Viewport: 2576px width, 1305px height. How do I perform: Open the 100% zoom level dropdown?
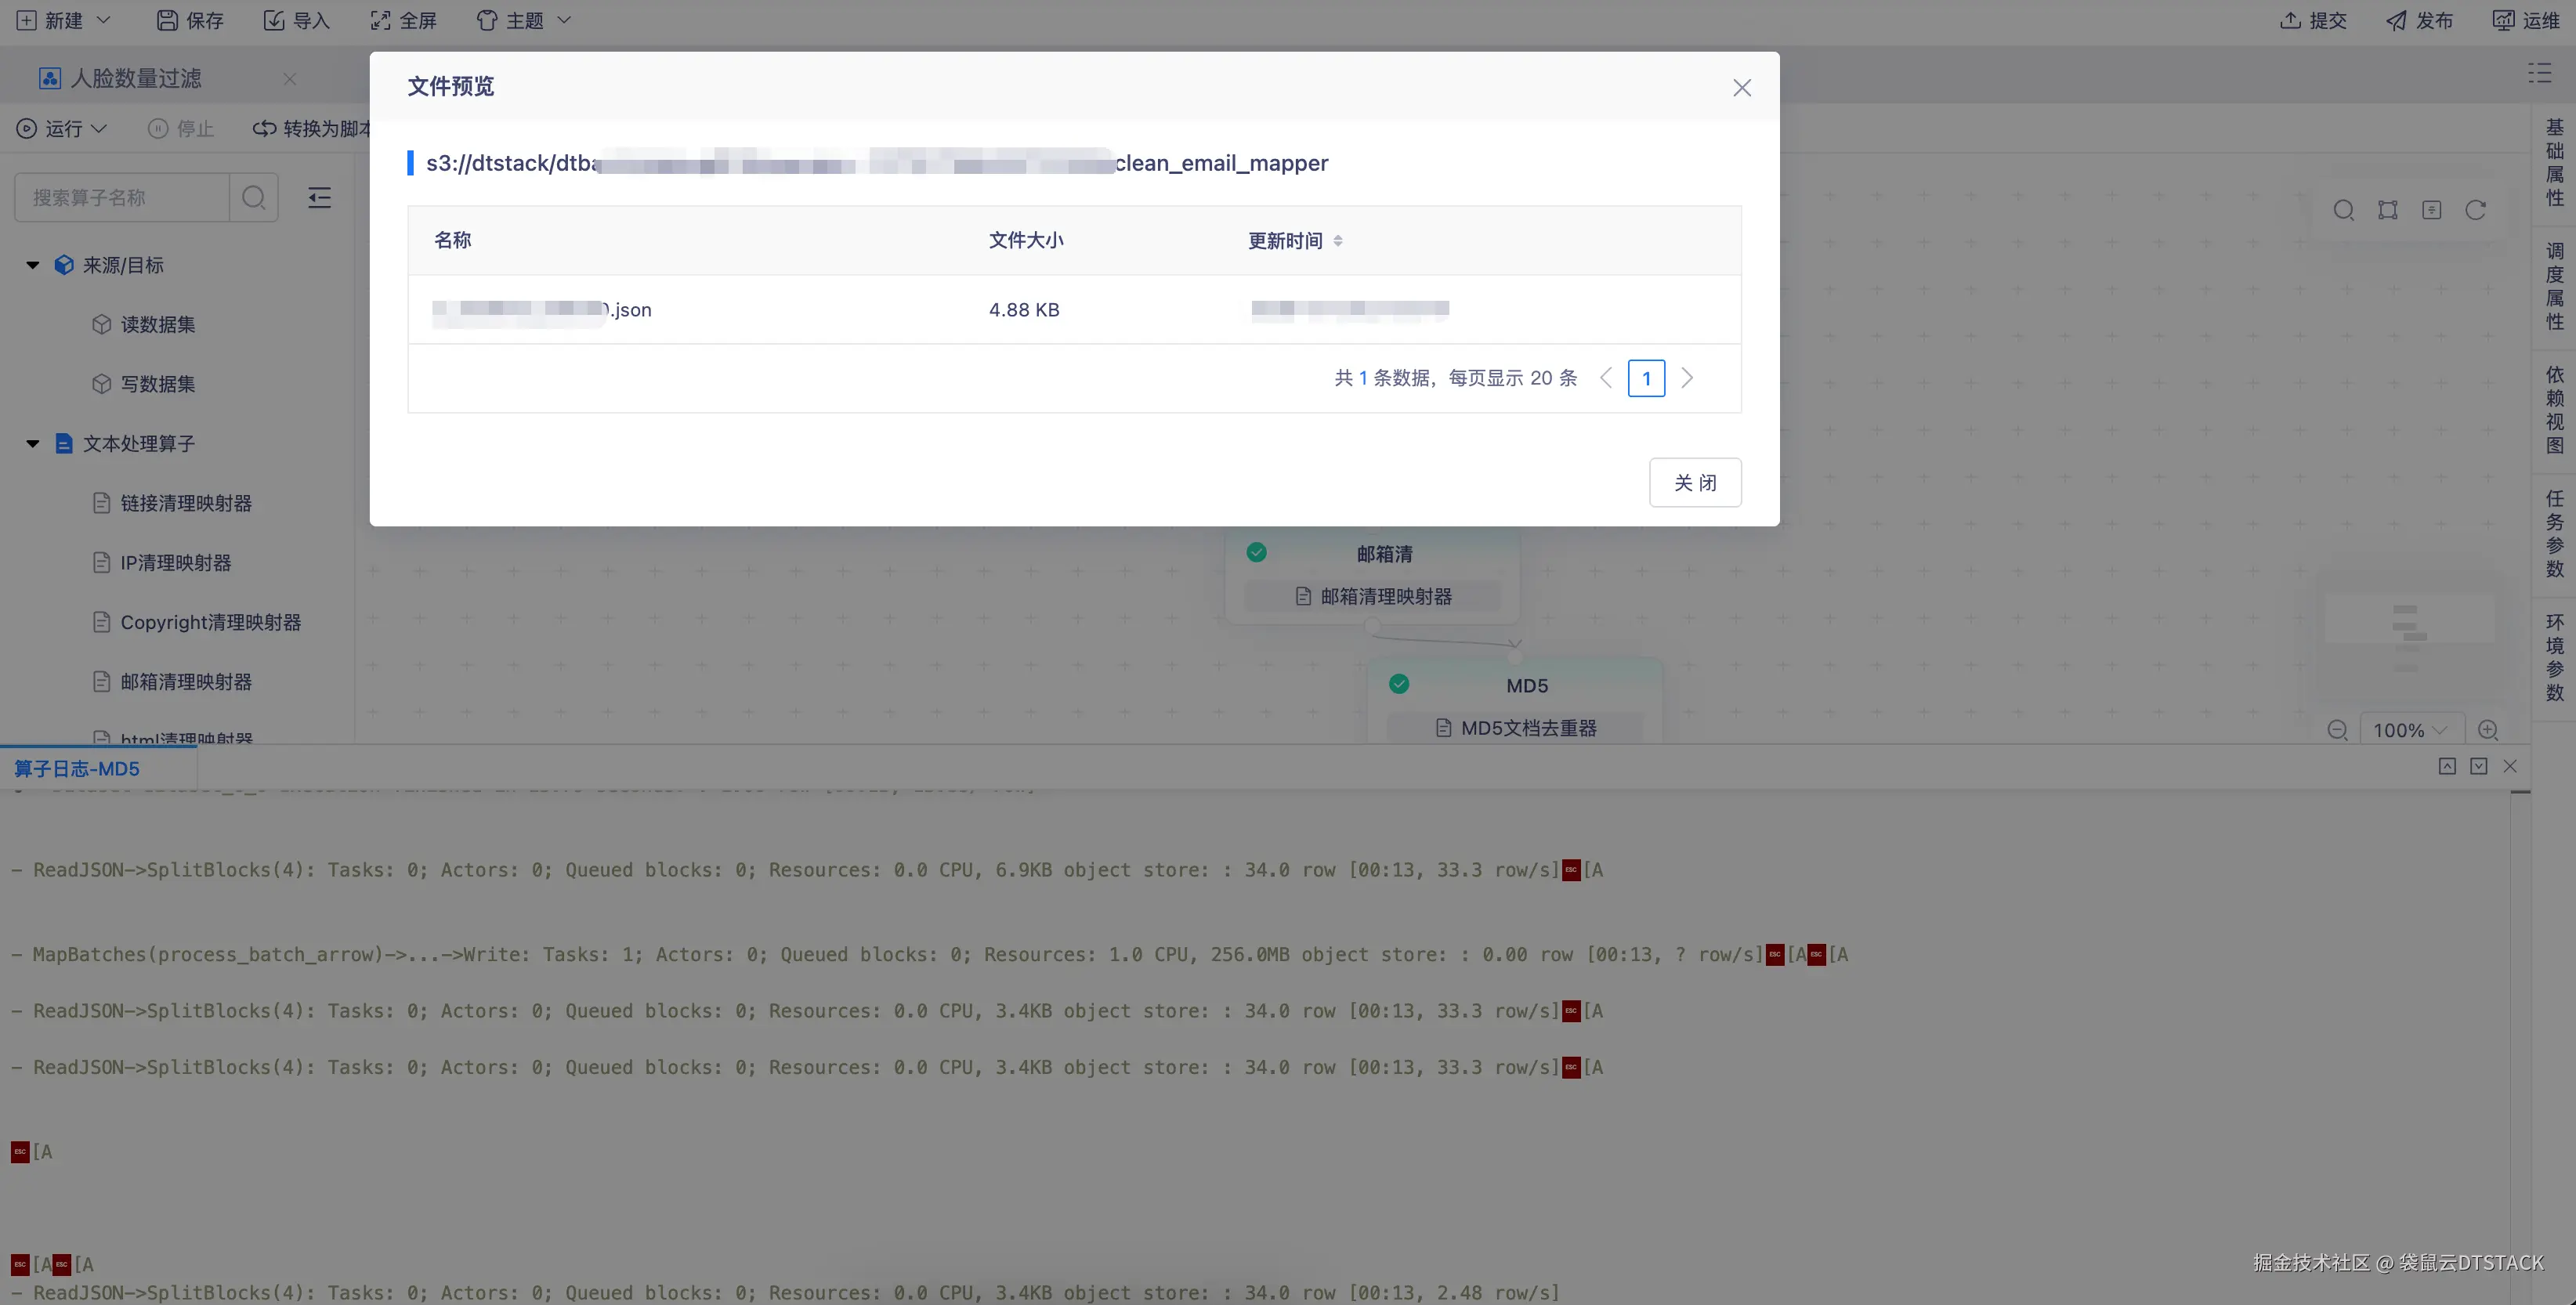[2410, 730]
